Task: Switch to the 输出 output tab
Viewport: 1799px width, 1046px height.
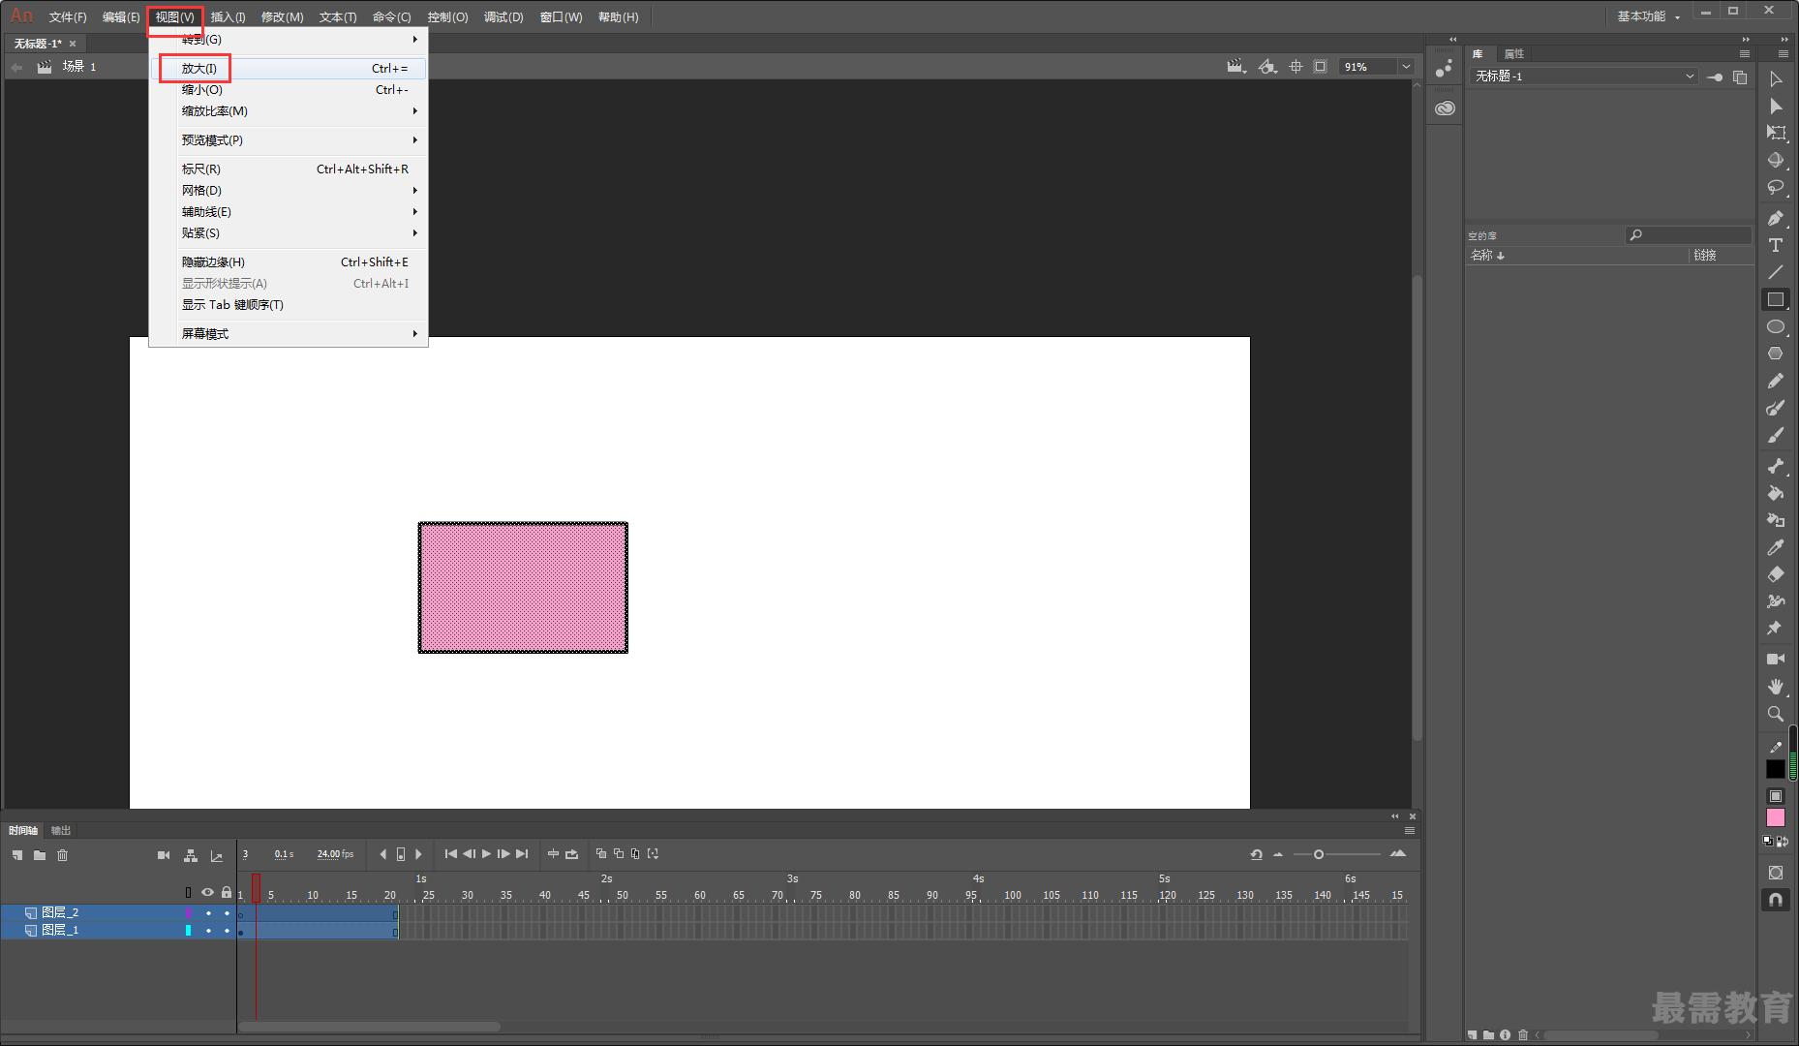Action: coord(61,831)
